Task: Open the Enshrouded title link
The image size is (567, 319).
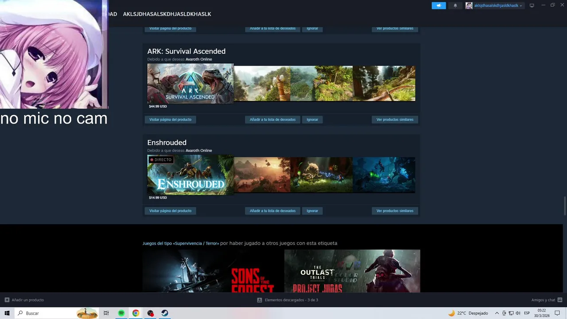Action: (x=167, y=143)
